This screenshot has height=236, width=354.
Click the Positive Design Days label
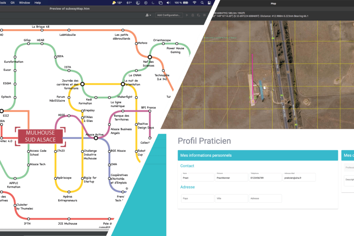pyautogui.click(x=146, y=126)
